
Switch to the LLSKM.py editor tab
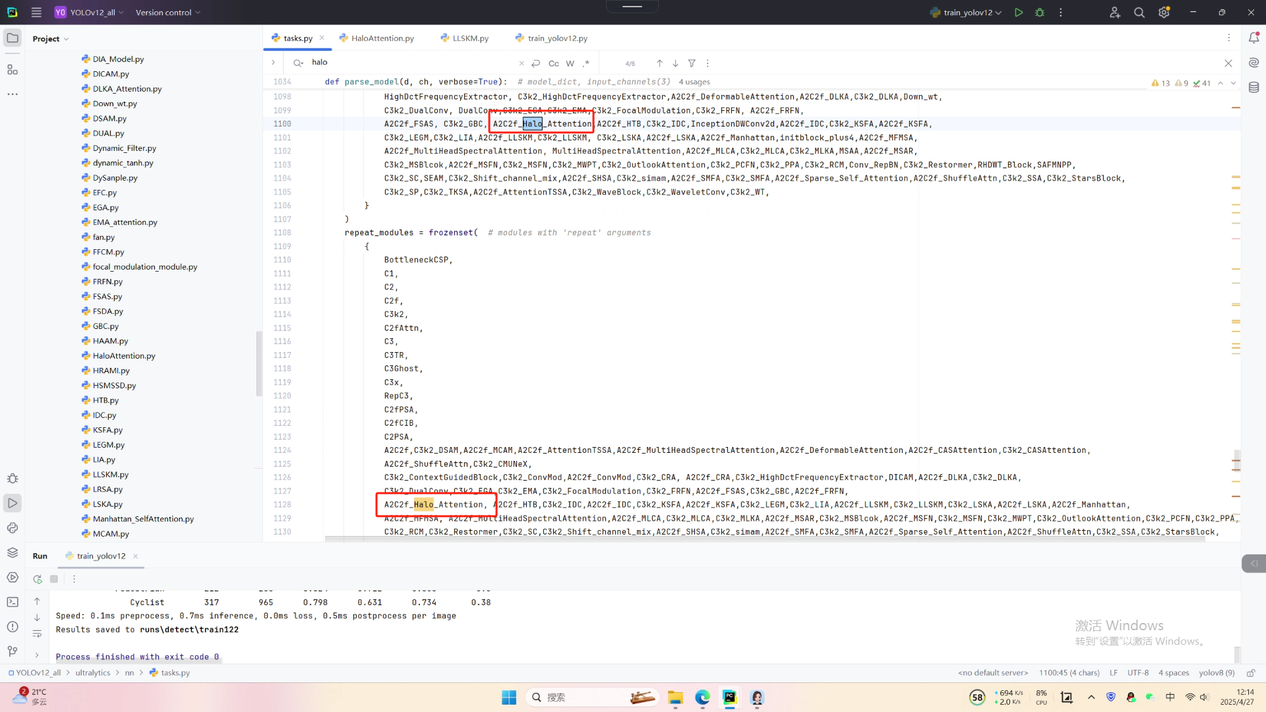[x=470, y=38]
